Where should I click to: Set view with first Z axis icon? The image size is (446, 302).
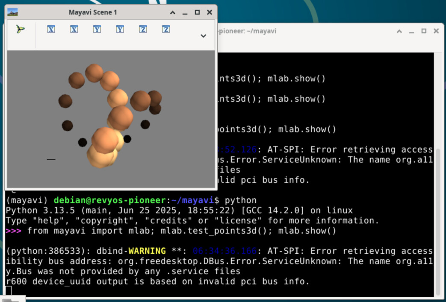(x=143, y=29)
